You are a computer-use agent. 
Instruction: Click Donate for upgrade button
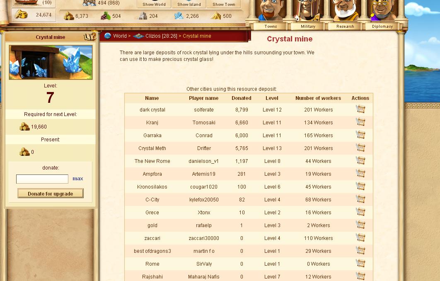pyautogui.click(x=51, y=194)
